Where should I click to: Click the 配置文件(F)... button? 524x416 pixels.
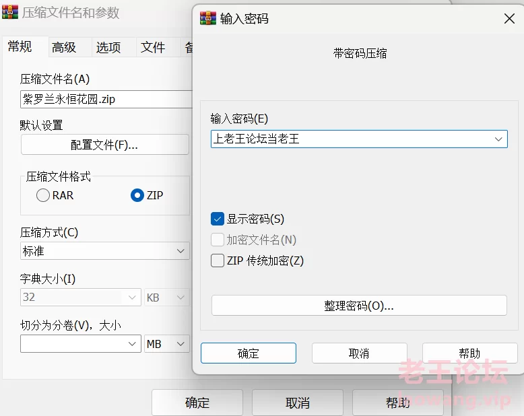(105, 145)
